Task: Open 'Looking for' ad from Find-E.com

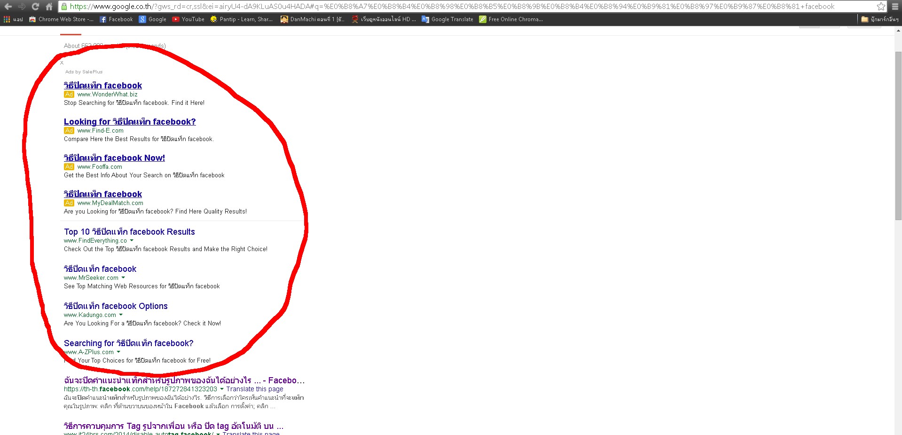Action: coord(130,122)
